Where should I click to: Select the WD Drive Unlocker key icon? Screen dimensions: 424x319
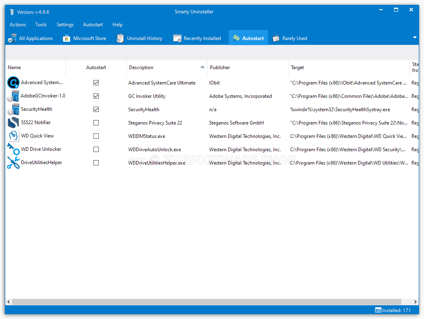tap(13, 149)
